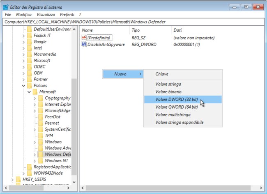Open the Modifica menu

pos(24,15)
